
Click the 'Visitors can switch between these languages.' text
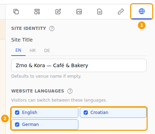[59, 100]
